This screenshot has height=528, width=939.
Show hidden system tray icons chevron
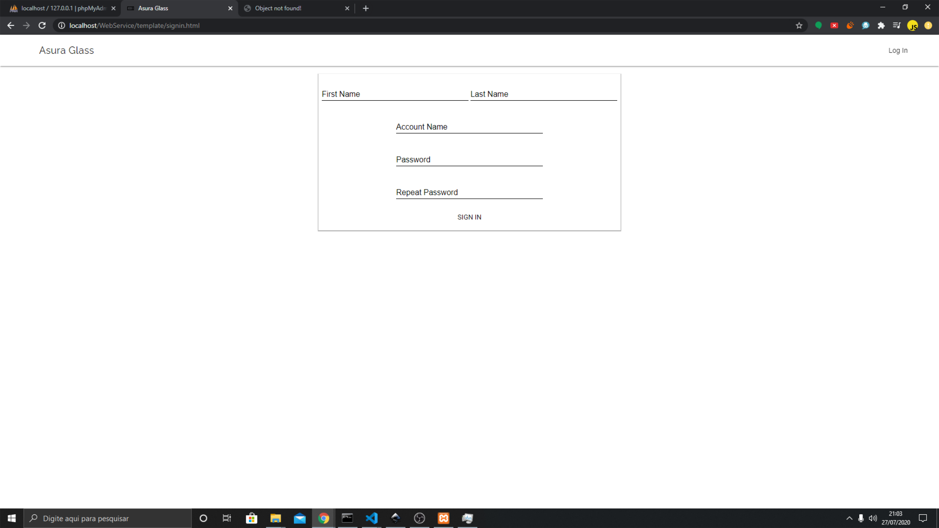pos(849,518)
